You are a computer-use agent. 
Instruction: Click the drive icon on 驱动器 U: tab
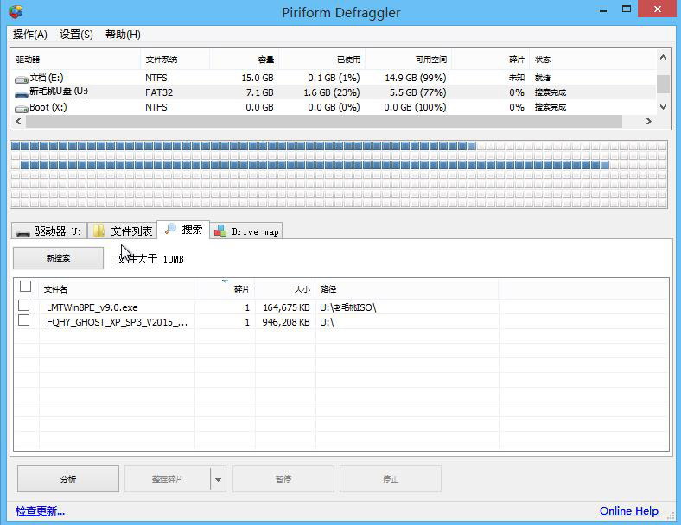click(23, 233)
